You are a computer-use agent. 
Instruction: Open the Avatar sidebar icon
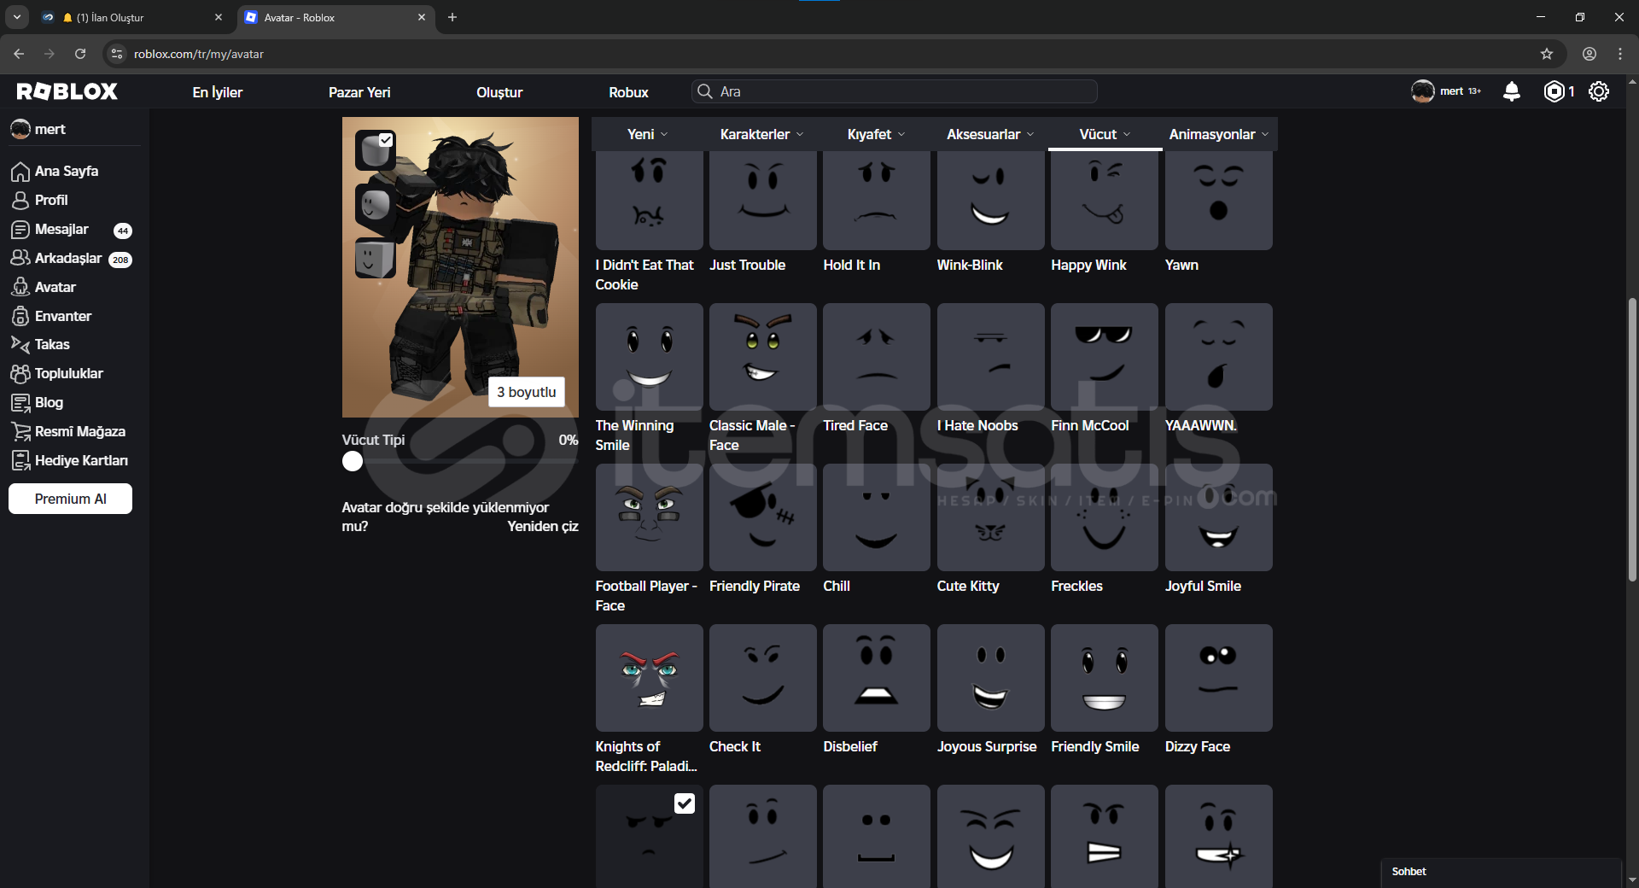[x=20, y=287]
